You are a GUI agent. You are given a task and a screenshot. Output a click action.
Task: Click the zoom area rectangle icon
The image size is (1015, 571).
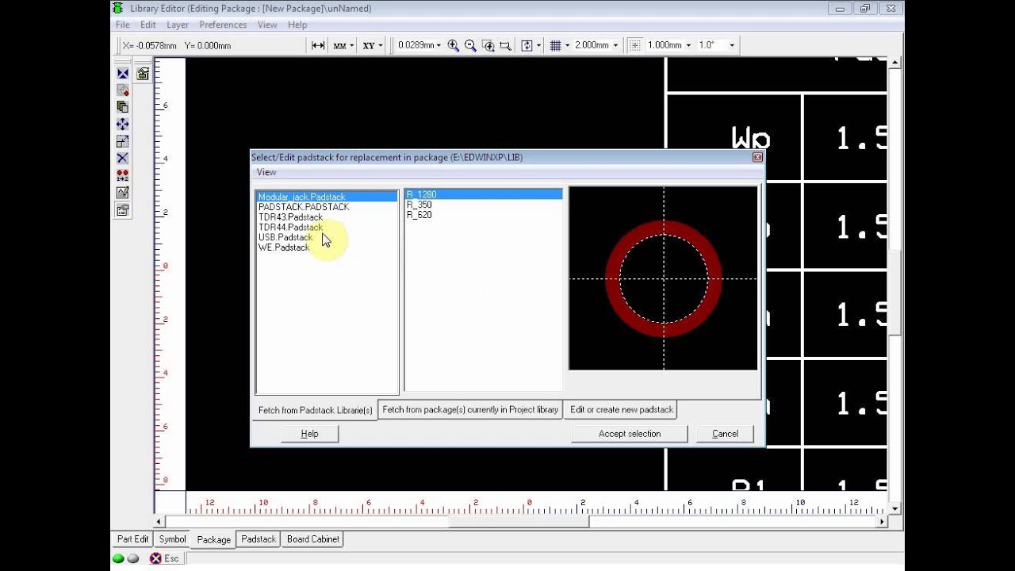coord(505,45)
